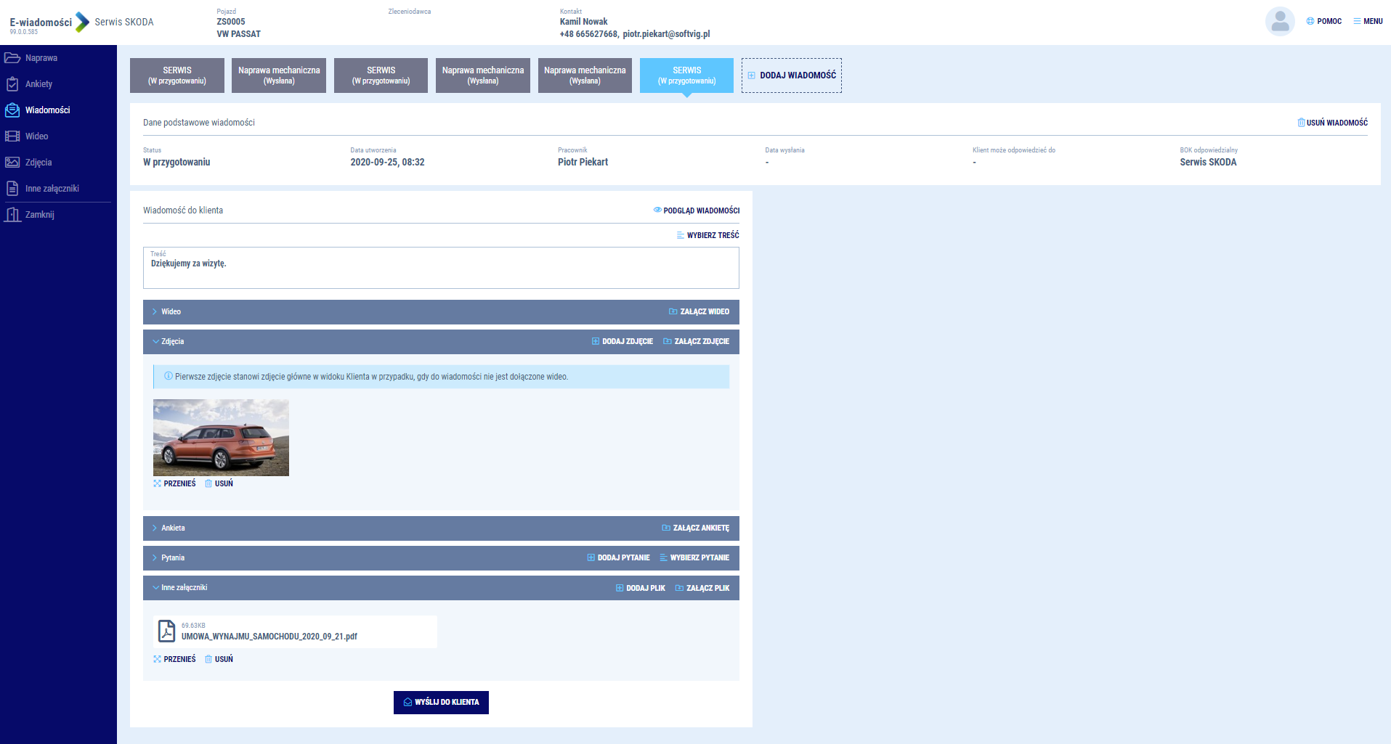1391x744 pixels.
Task: Click the Zamknij door icon
Action: point(12,215)
